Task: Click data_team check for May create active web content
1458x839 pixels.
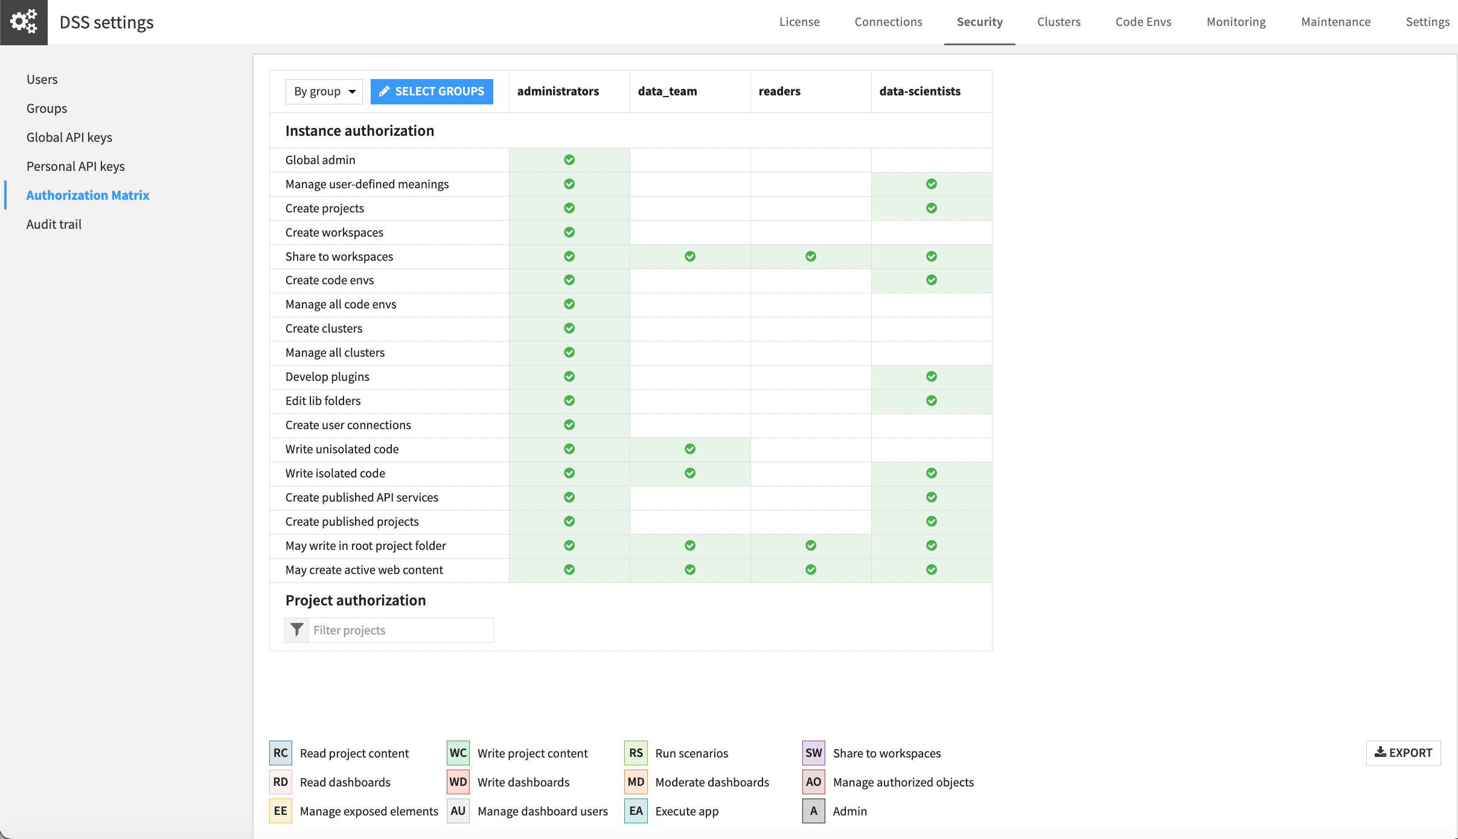Action: tap(690, 570)
